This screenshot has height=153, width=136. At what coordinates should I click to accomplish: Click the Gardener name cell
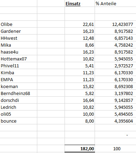click(19, 31)
